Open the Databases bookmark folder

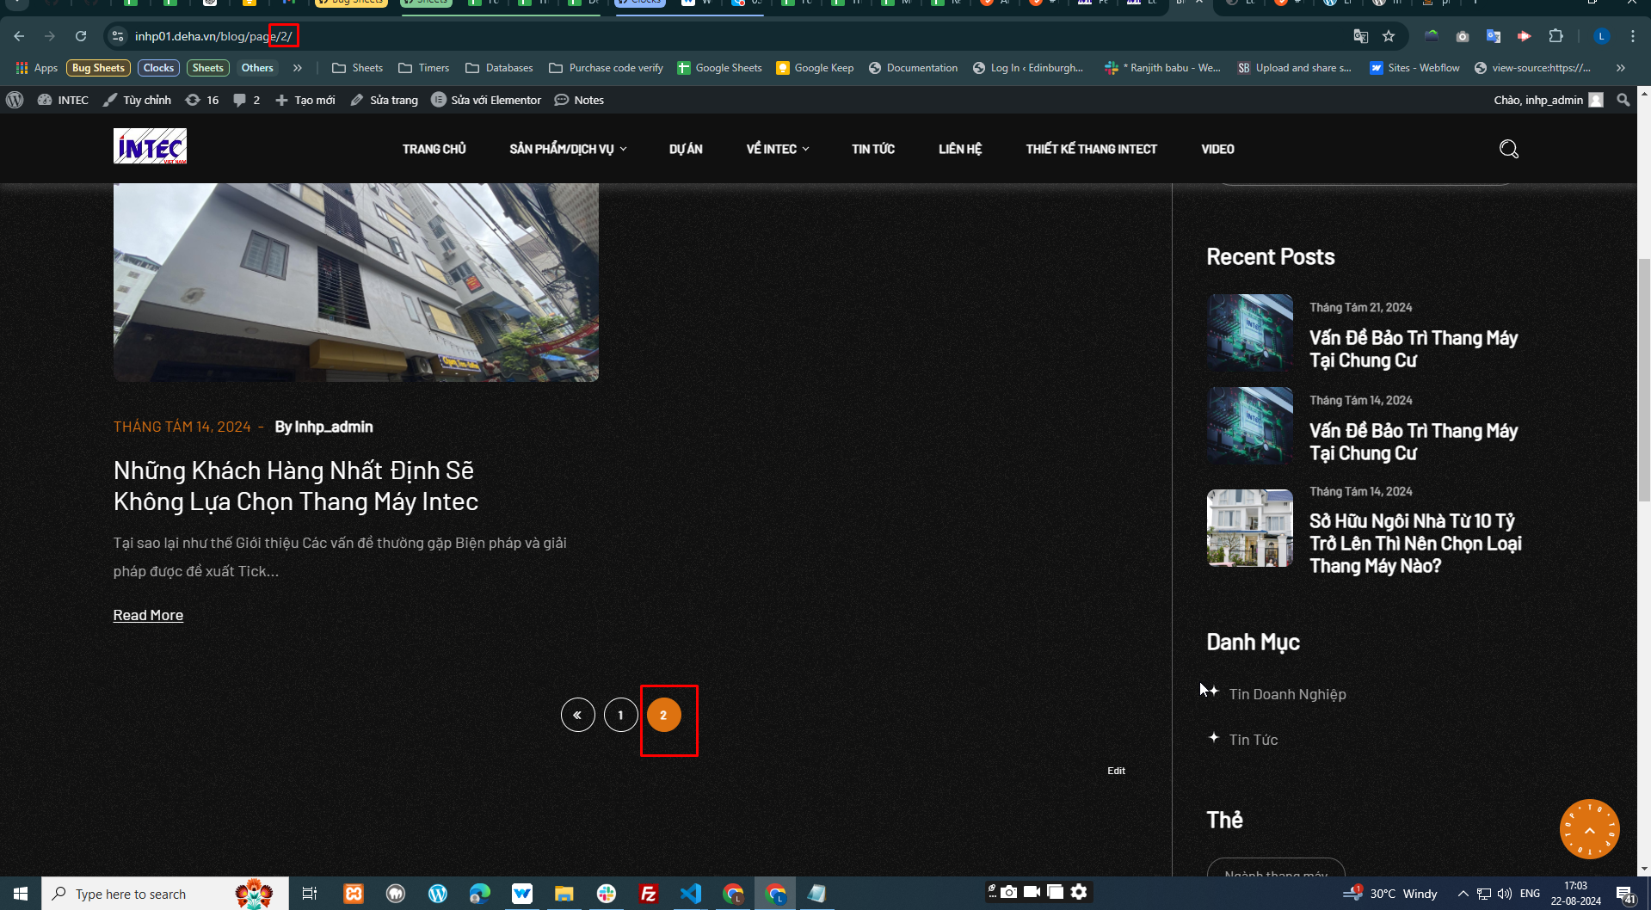click(499, 68)
